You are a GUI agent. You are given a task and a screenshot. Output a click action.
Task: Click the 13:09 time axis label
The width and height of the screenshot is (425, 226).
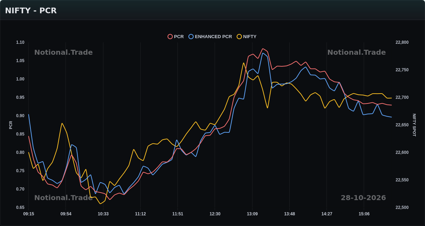point(252,214)
